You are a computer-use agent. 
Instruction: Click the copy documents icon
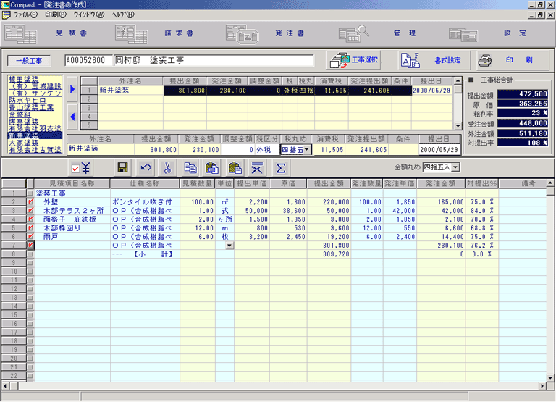190,168
